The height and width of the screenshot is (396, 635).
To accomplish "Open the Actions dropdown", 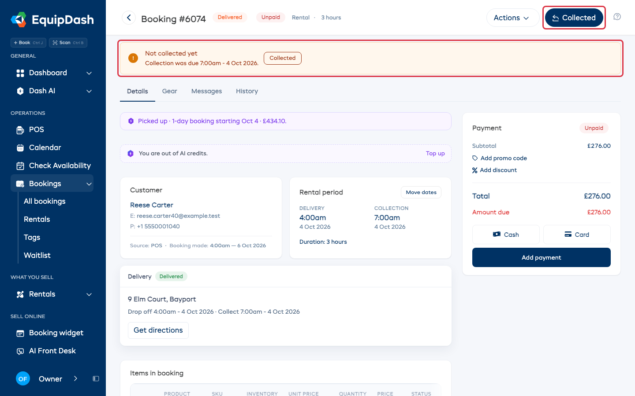I will pyautogui.click(x=512, y=18).
